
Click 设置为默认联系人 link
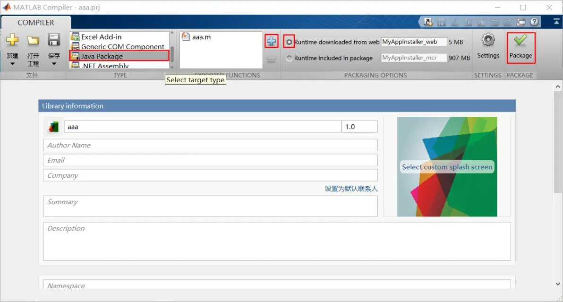point(351,189)
